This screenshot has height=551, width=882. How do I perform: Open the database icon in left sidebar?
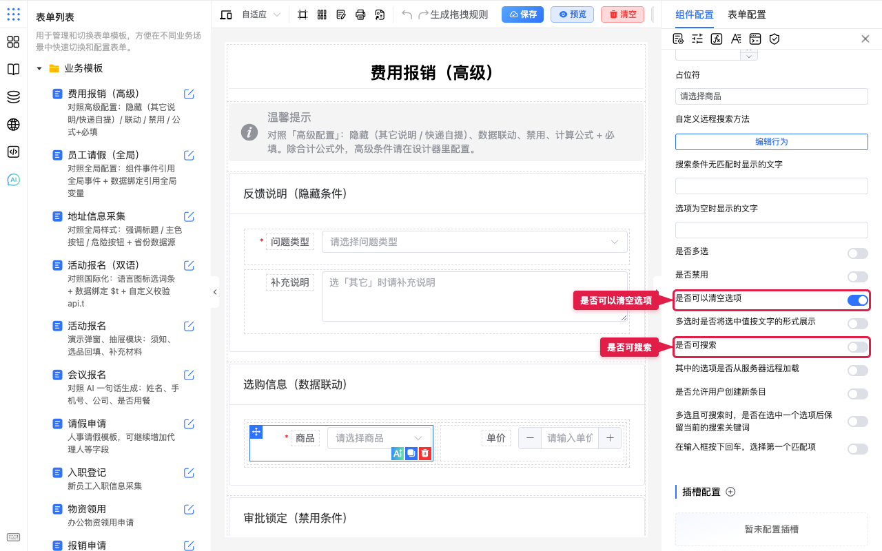tap(13, 97)
